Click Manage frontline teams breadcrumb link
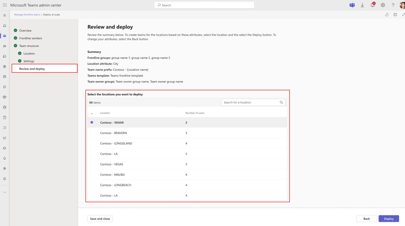The width and height of the screenshot is (405, 226). coord(27,15)
